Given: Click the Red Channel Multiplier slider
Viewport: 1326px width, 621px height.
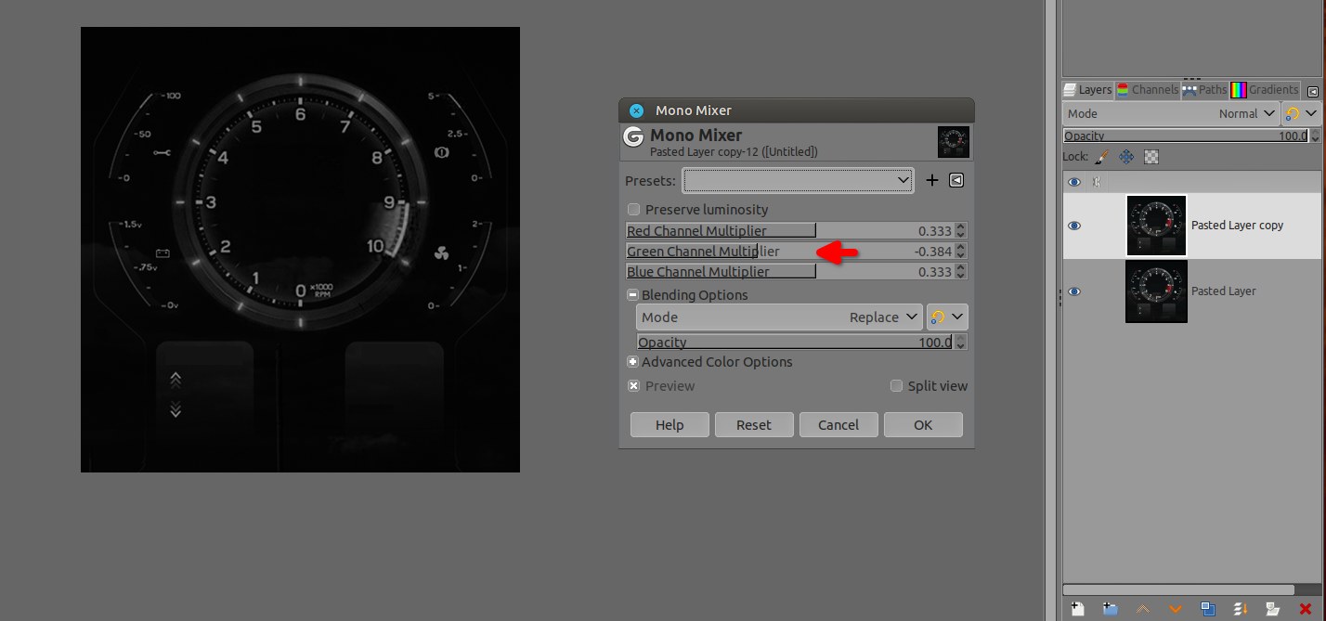Looking at the screenshot, I should [790, 231].
